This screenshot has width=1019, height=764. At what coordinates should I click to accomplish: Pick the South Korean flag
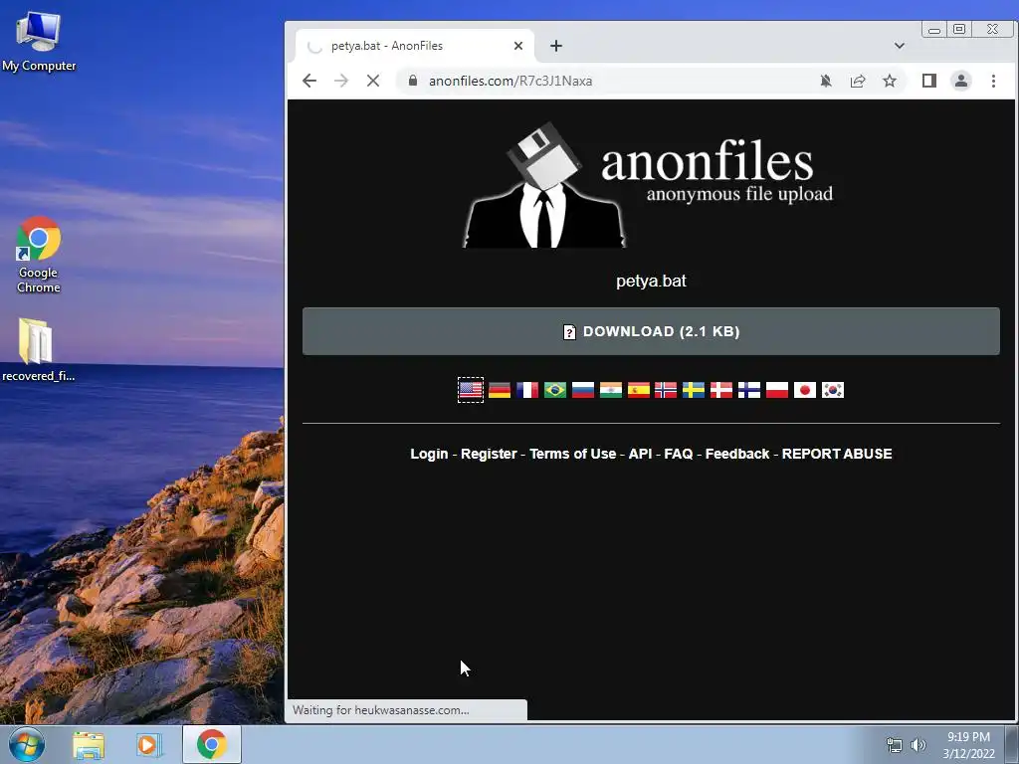833,390
